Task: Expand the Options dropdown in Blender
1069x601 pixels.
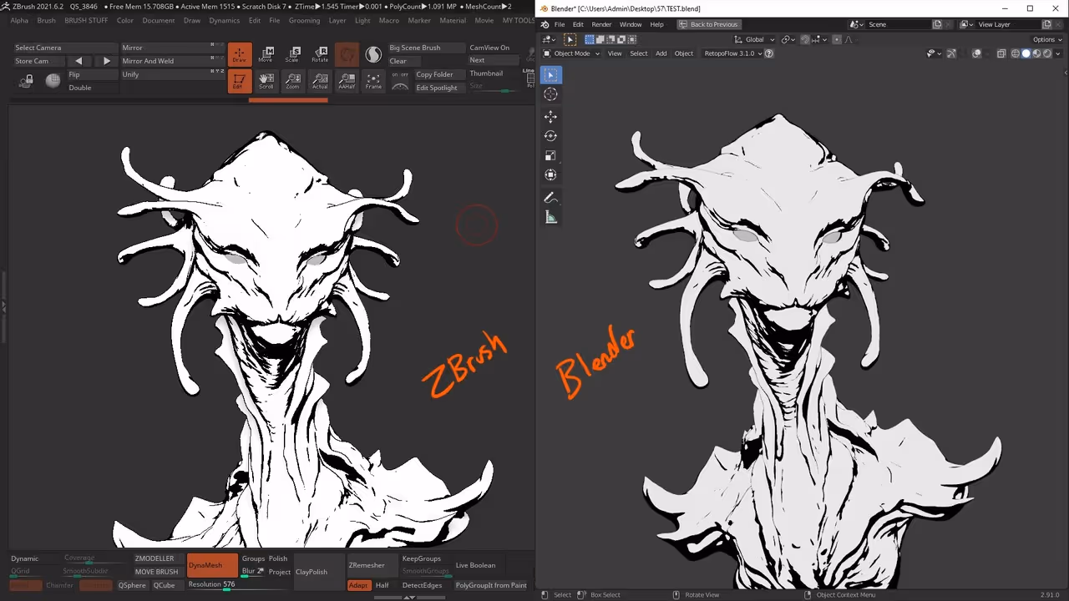Action: click(x=1047, y=39)
